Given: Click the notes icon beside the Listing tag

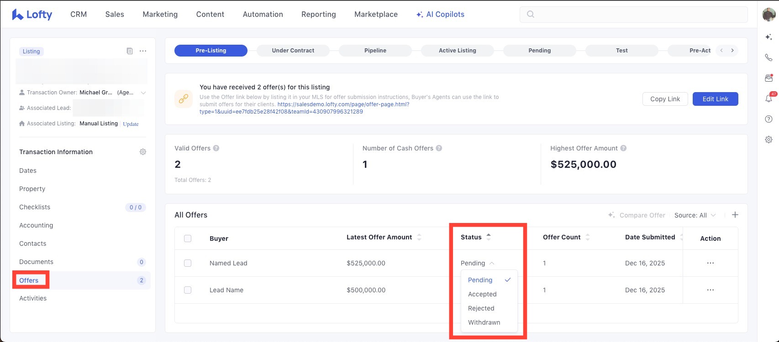Looking at the screenshot, I should click(x=130, y=51).
